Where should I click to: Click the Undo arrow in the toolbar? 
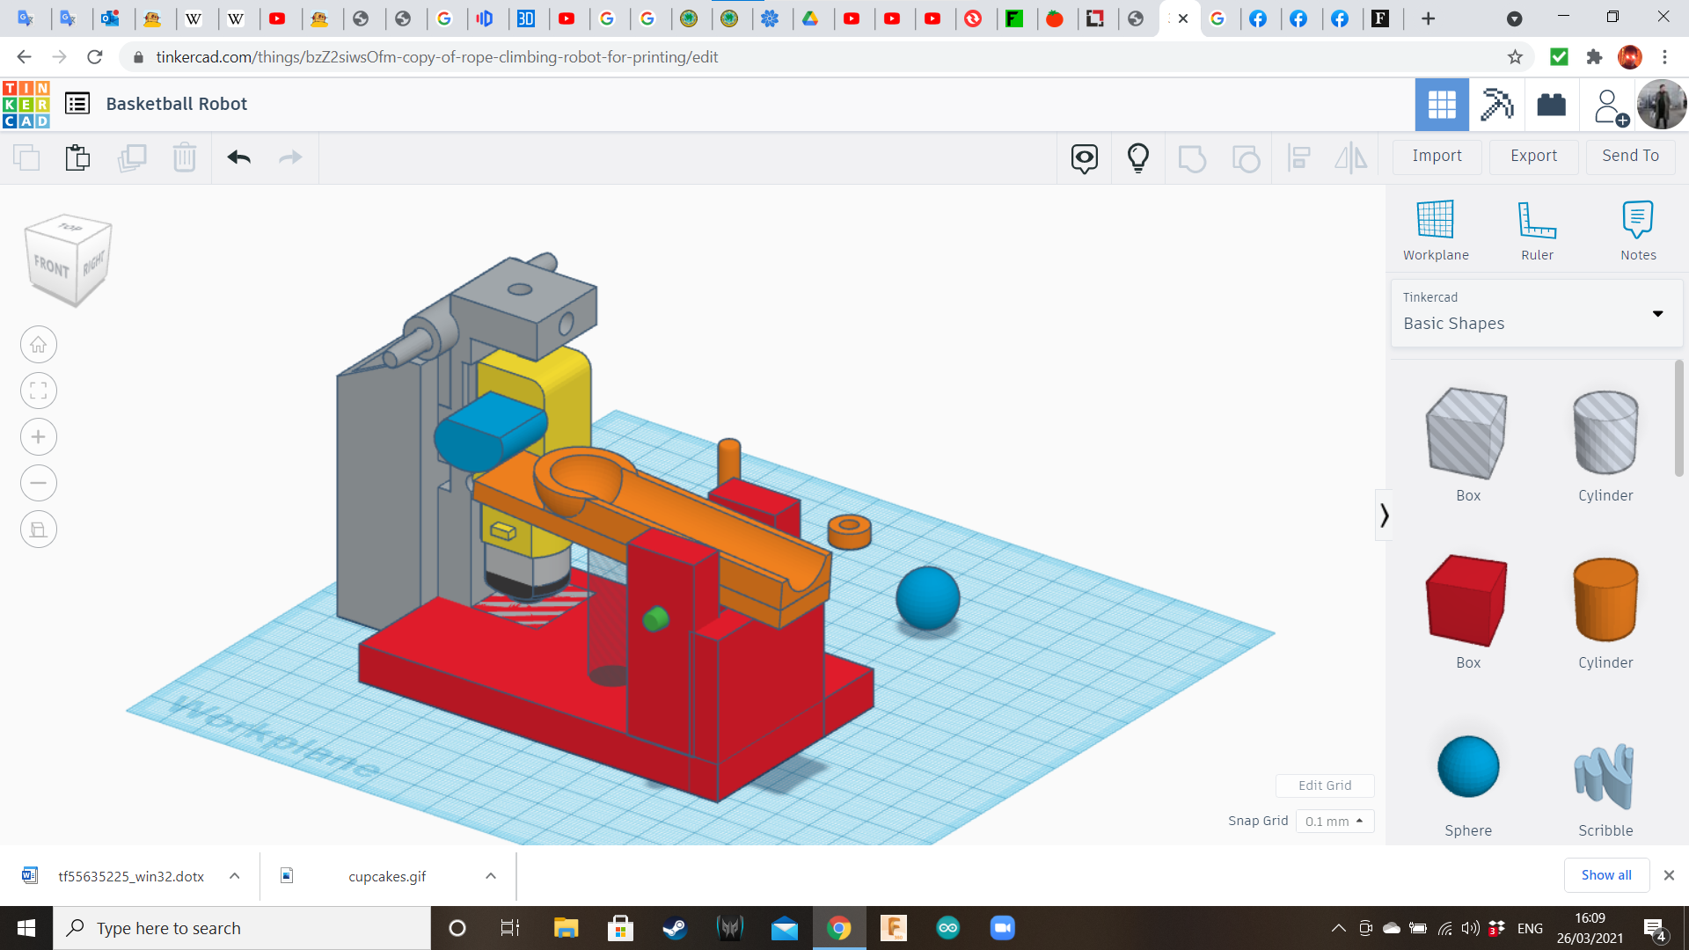click(238, 157)
